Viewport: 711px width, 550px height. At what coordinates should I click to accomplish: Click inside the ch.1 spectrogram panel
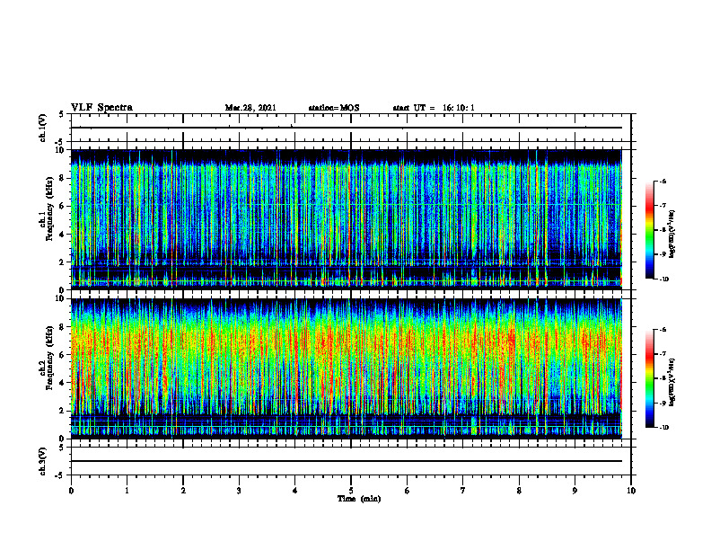(346, 219)
